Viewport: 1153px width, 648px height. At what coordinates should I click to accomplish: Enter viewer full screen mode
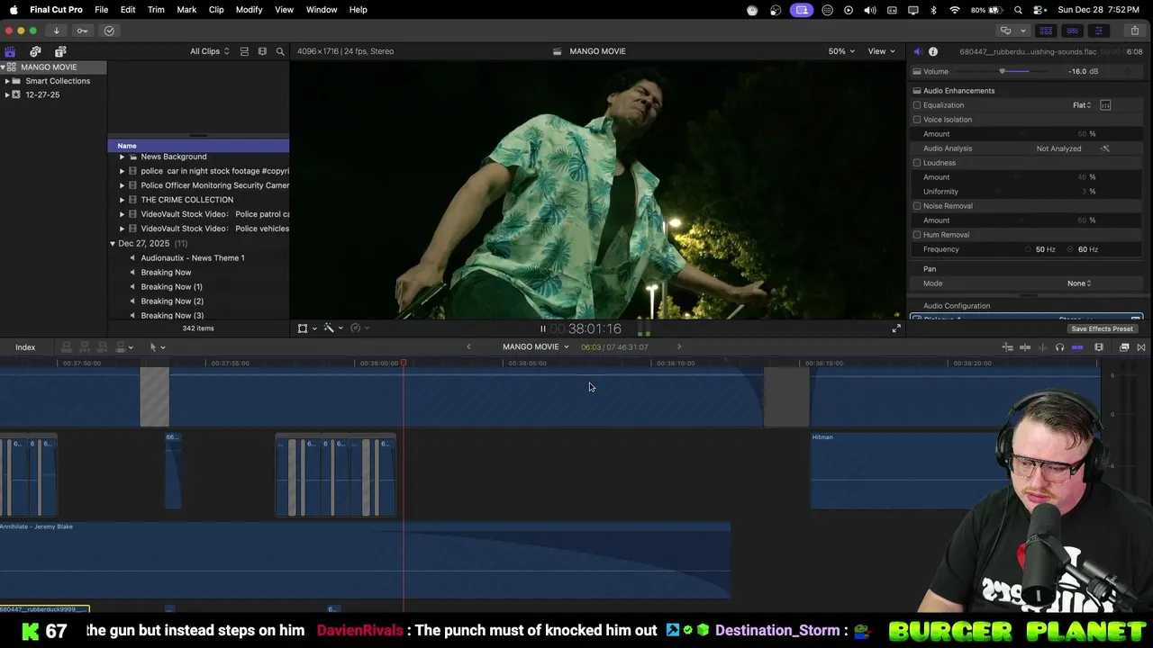[896, 328]
